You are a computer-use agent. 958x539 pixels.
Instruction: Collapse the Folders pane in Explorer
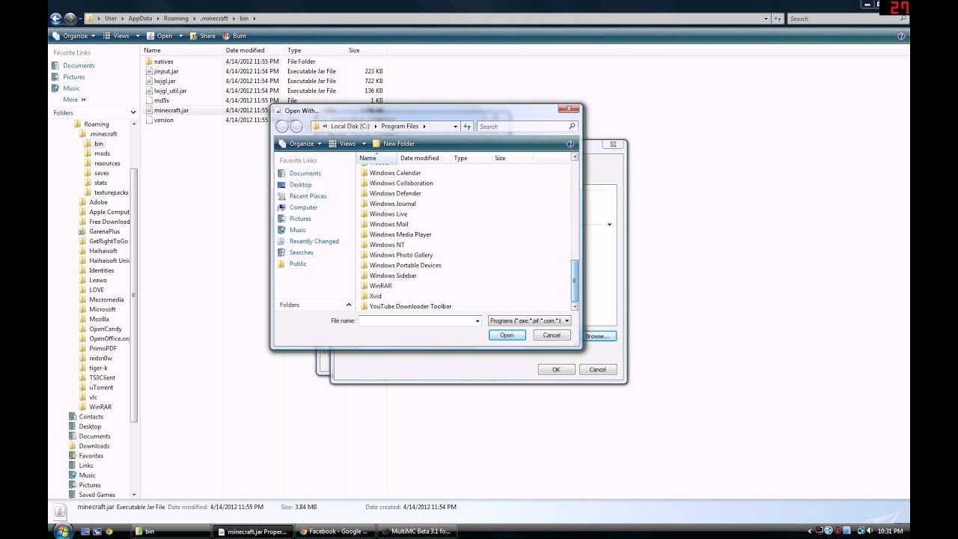(132, 113)
